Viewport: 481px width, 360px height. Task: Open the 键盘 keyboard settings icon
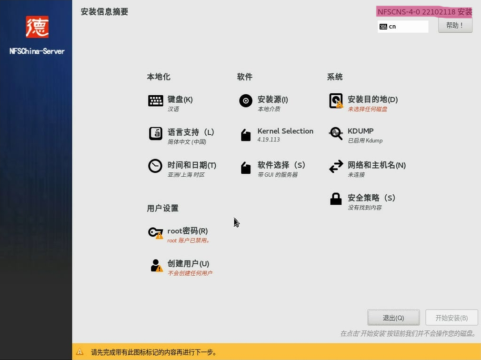click(155, 100)
